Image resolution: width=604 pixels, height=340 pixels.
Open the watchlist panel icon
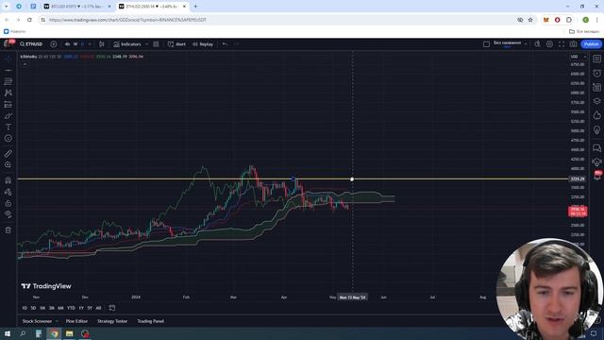coord(596,59)
